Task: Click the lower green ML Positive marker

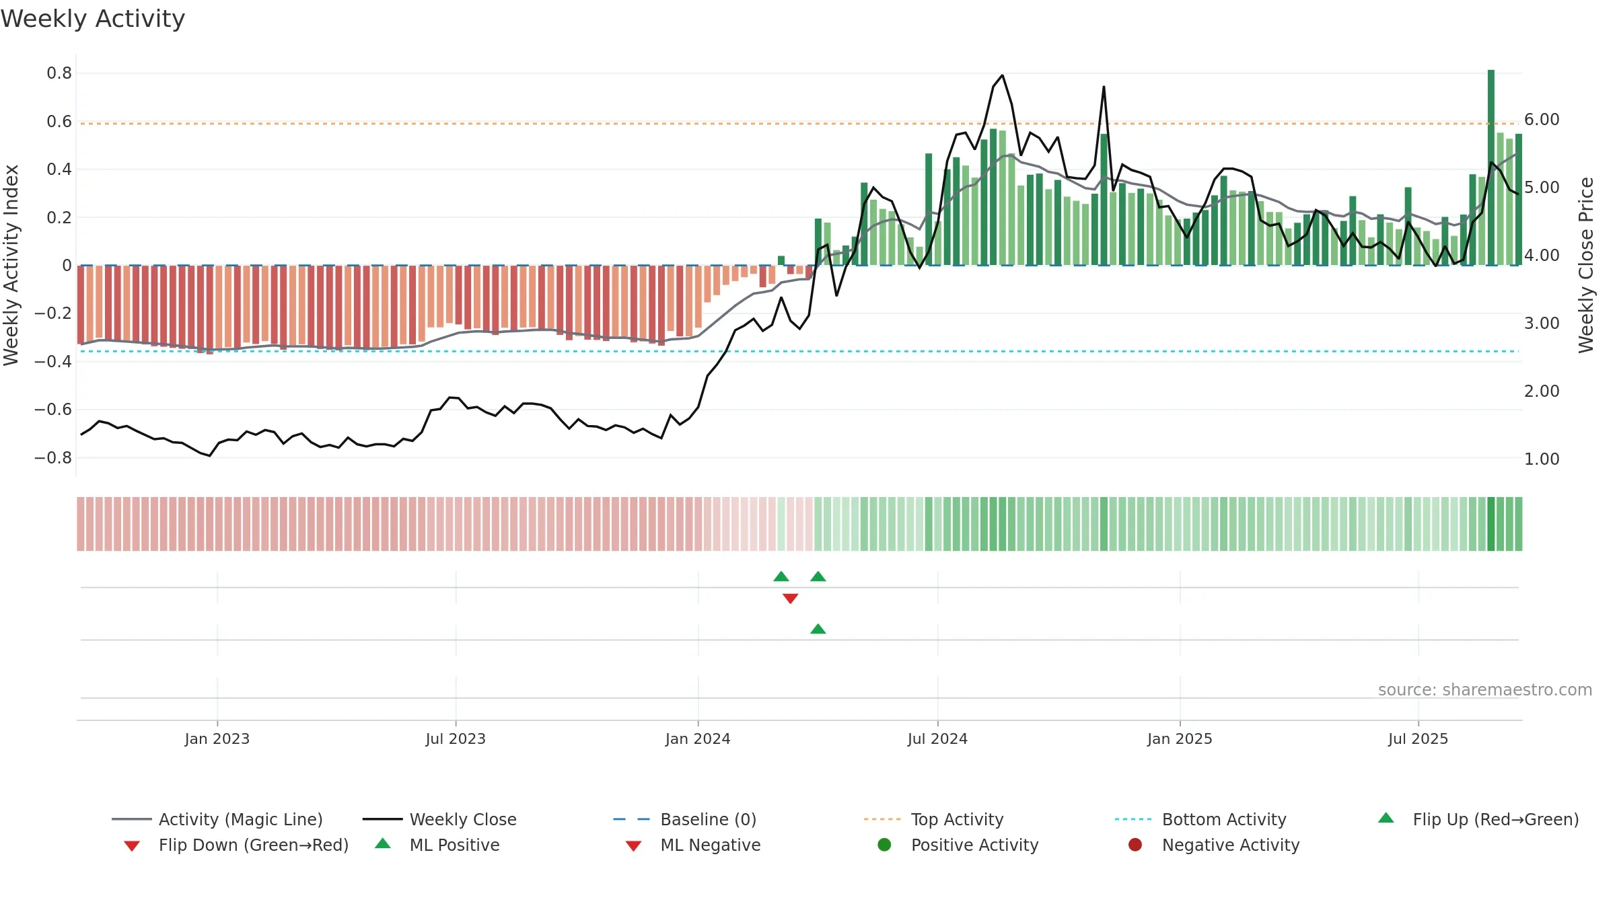Action: coord(818,629)
